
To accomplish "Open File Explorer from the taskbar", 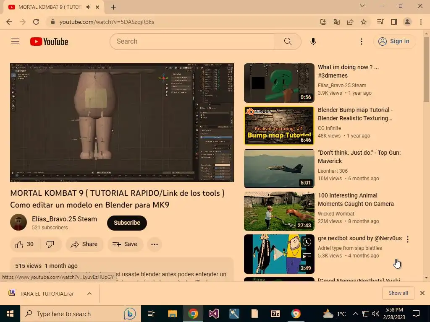I will click(173, 314).
